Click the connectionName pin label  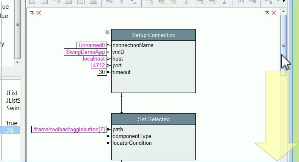pyautogui.click(x=133, y=45)
